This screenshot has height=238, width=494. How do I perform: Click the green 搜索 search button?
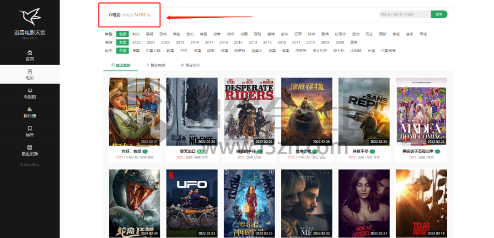coord(439,14)
